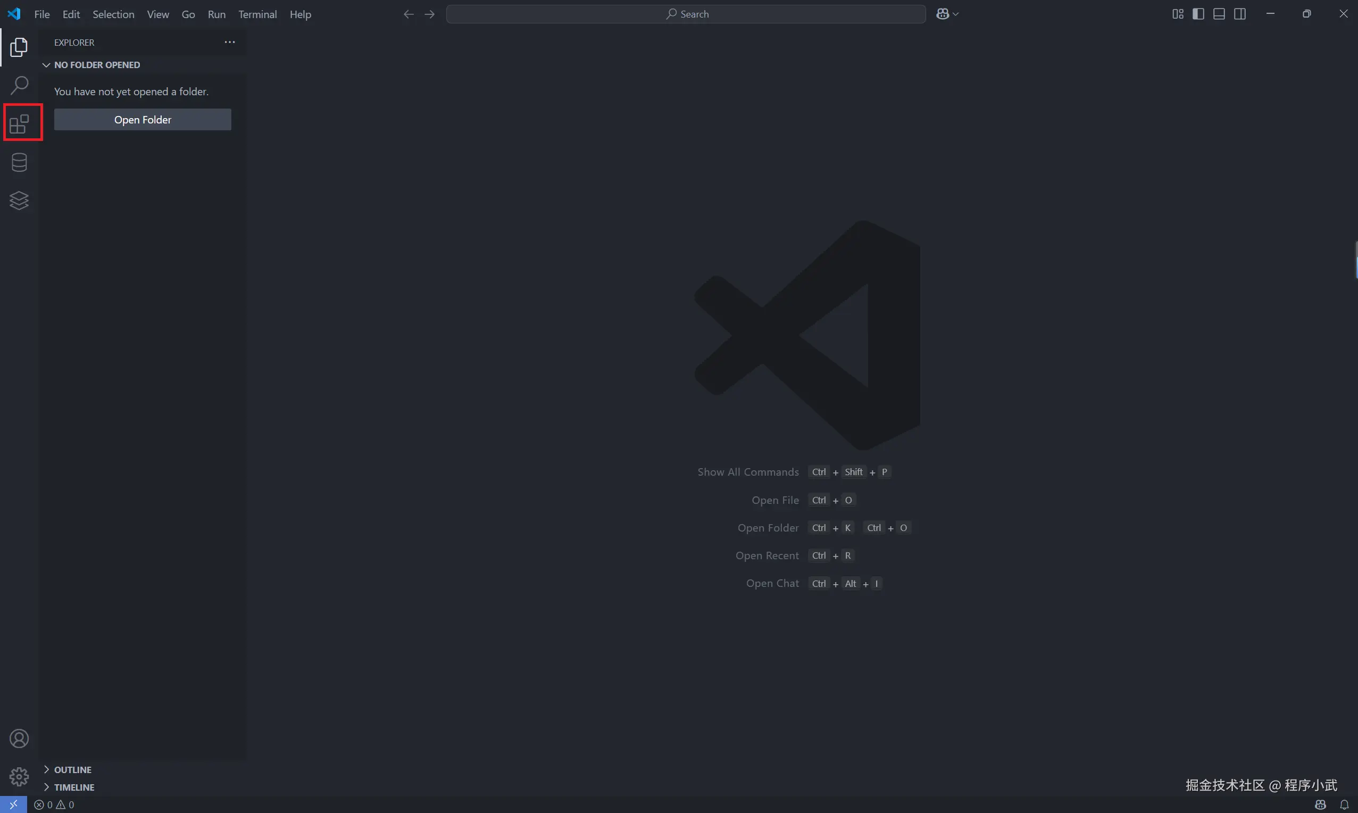Open the Extensions view in activity bar
This screenshot has width=1358, height=813.
(x=19, y=124)
